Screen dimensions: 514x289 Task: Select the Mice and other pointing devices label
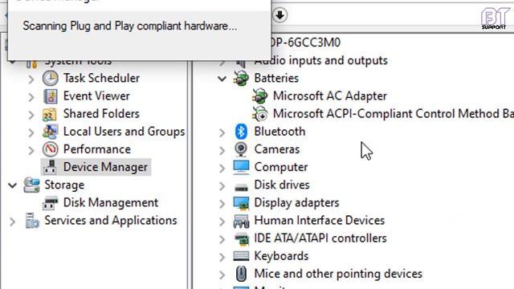point(338,274)
